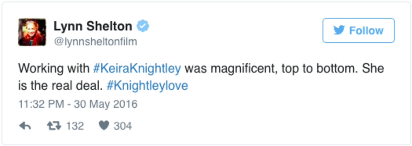Viewport: 412px width, 146px height.
Task: Visit the @lynnsheltonfilm handle
Action: tap(95, 42)
